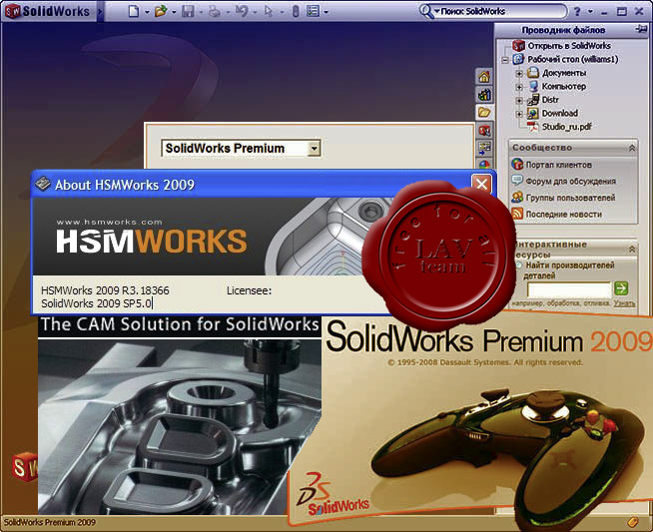Viewport: 653px width, 532px height.
Task: Expand the Distr tree node
Action: tap(519, 101)
